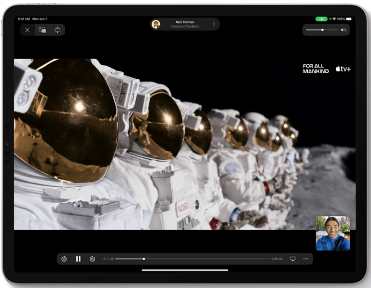Open the Neil Tolman SharePlay banner
The width and height of the screenshot is (371, 288).
pos(185,24)
